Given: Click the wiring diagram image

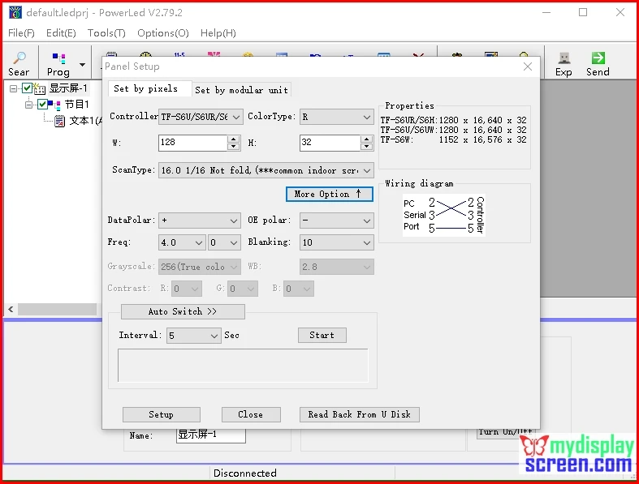Looking at the screenshot, I should (x=444, y=216).
